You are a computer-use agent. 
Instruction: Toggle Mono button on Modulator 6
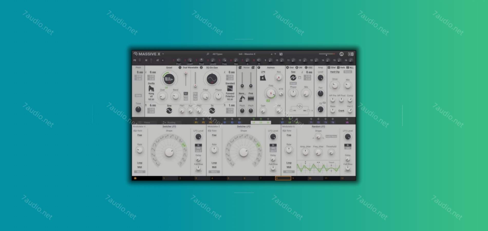coord(289,172)
